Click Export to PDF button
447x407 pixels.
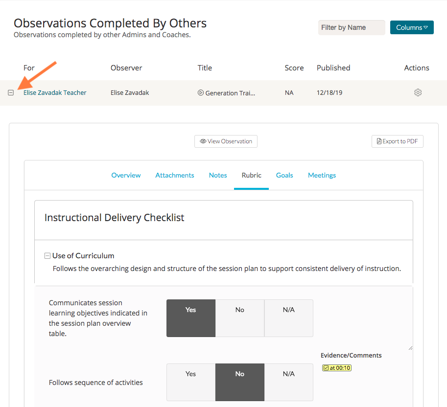pos(397,141)
